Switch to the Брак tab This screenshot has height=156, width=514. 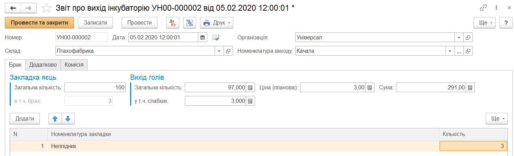pyautogui.click(x=15, y=65)
